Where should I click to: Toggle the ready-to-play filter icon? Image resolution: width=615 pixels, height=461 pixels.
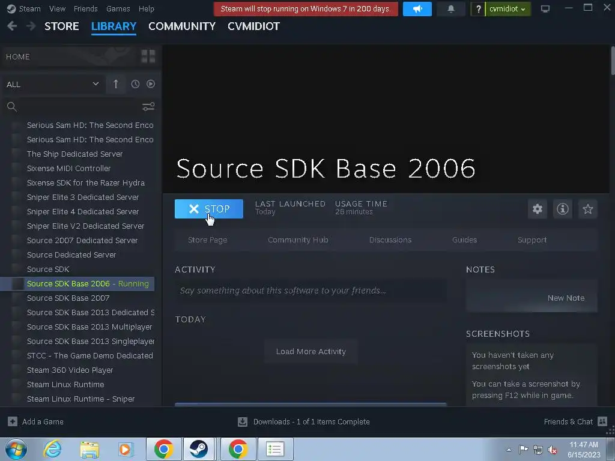(x=151, y=84)
